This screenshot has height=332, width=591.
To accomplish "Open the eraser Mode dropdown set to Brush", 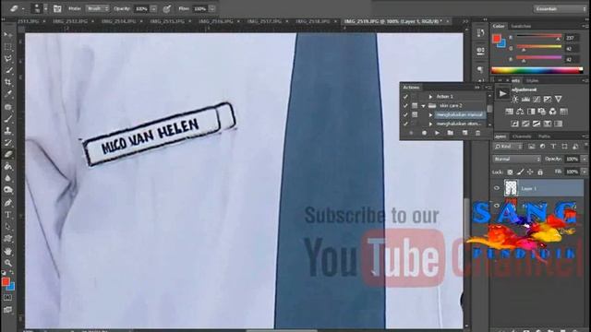I will pos(97,8).
